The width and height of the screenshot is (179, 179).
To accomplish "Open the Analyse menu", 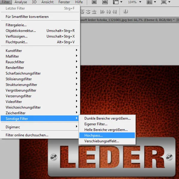I will 21,2.
